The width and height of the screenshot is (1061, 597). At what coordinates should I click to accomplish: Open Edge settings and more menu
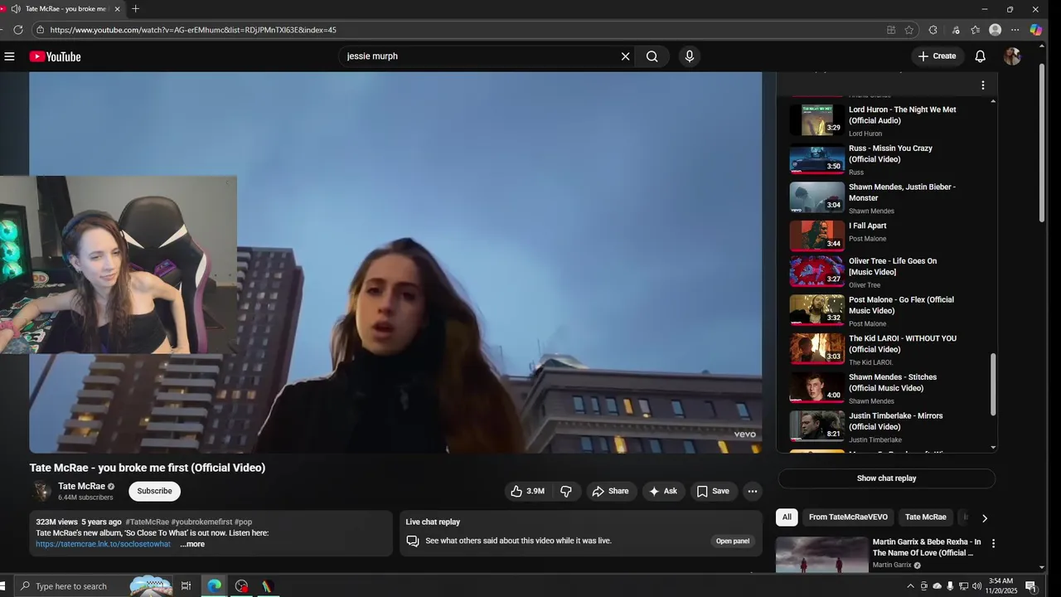1015,30
